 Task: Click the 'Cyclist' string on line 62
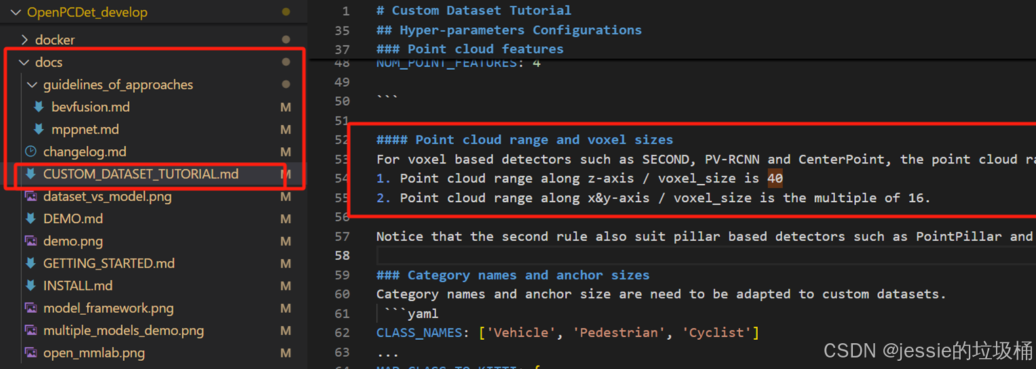(717, 333)
